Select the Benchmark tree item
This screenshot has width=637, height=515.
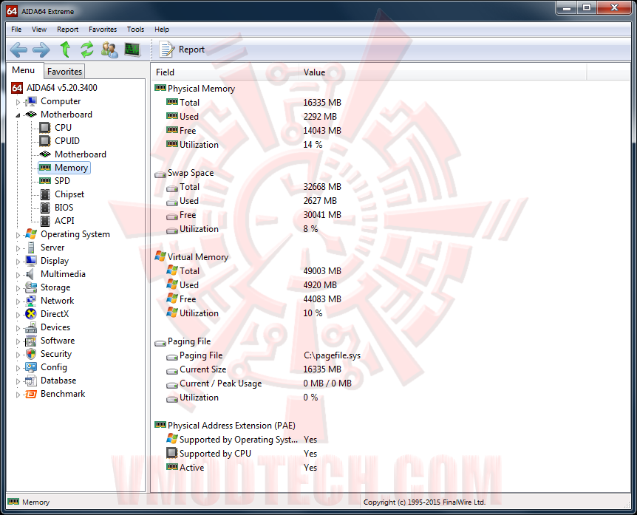coord(63,394)
